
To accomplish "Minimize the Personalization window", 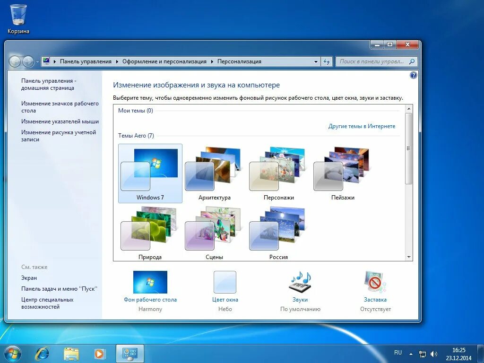I will point(377,45).
